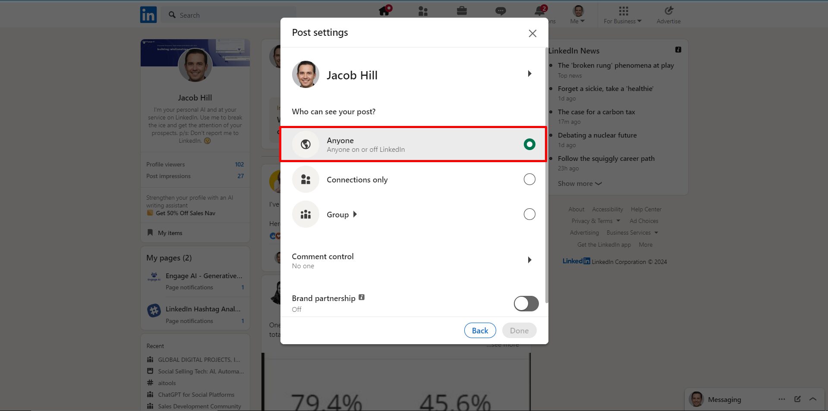Open 'The broken rung phenomena at play' story
This screenshot has width=828, height=411.
tap(616, 66)
